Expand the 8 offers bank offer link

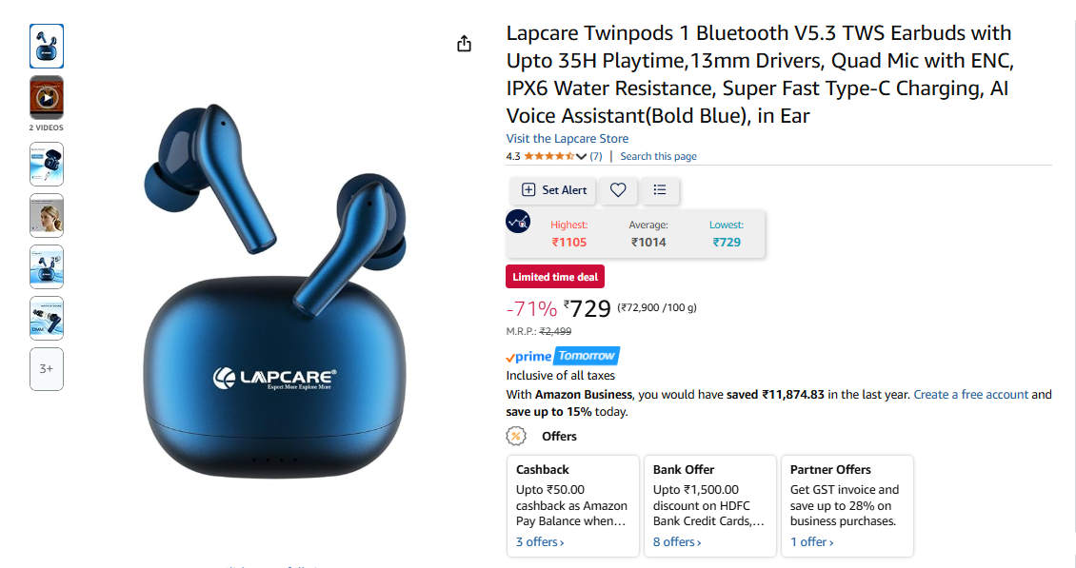677,542
